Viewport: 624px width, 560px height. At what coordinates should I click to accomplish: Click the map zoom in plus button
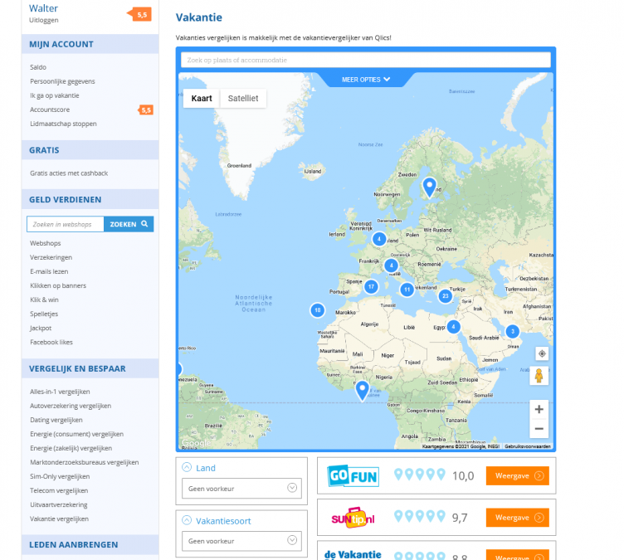point(539,409)
